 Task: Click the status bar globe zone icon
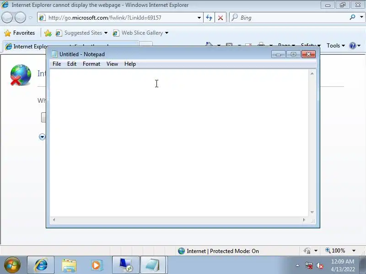pos(181,251)
